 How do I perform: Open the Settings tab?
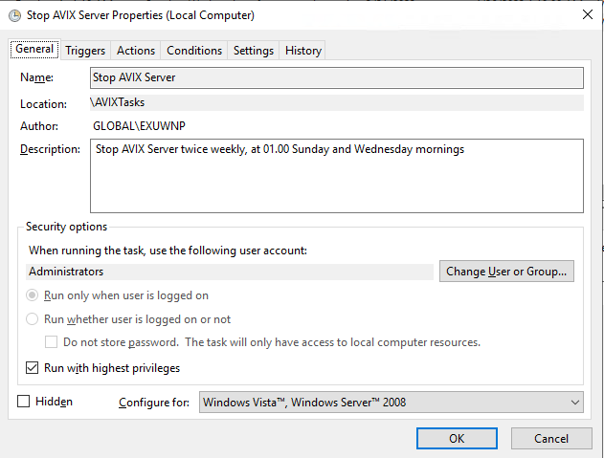[254, 51]
